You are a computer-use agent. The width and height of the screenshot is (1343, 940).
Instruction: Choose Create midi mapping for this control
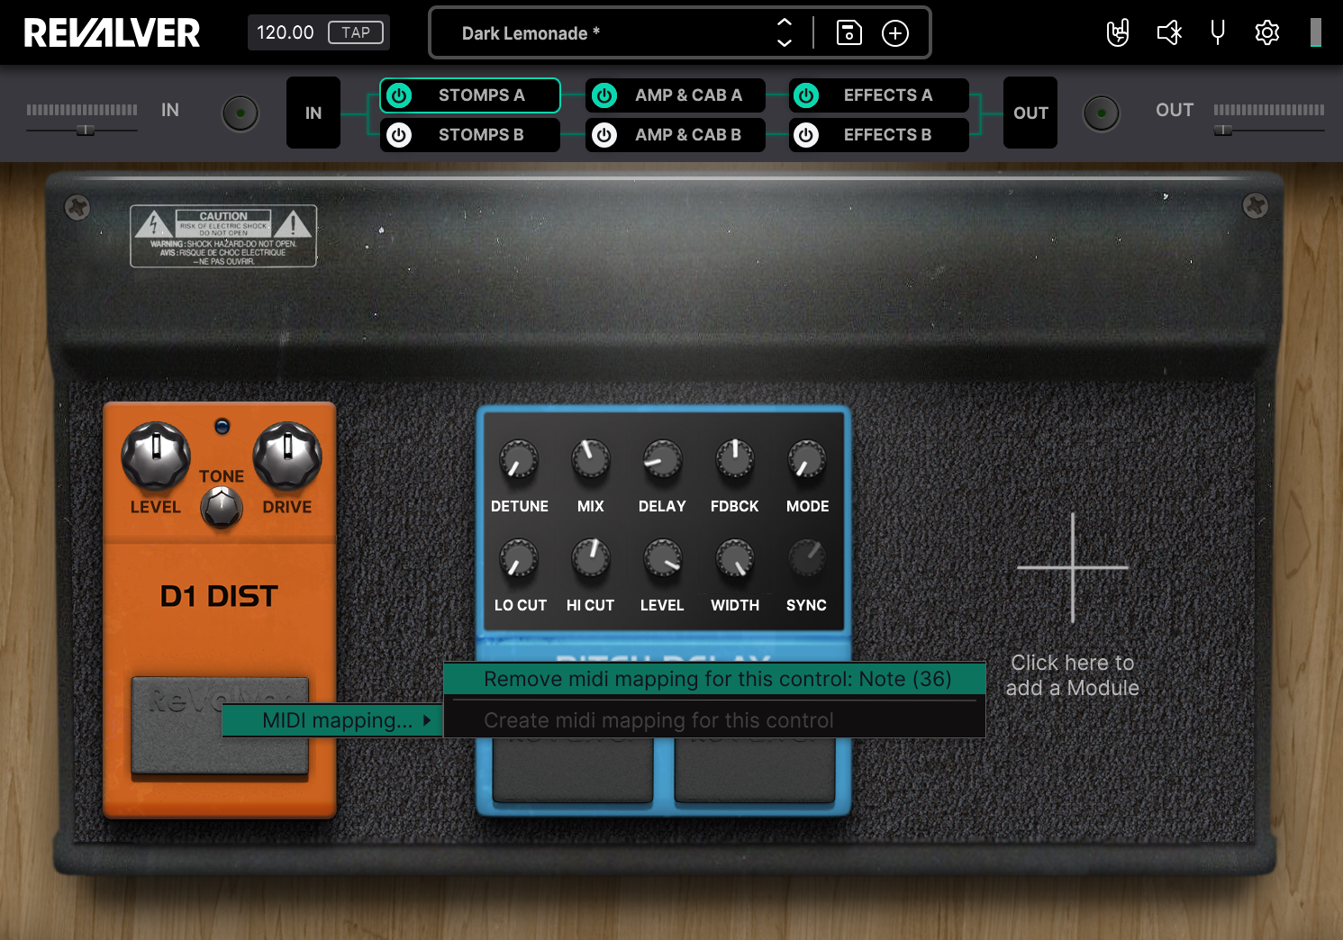click(x=715, y=720)
